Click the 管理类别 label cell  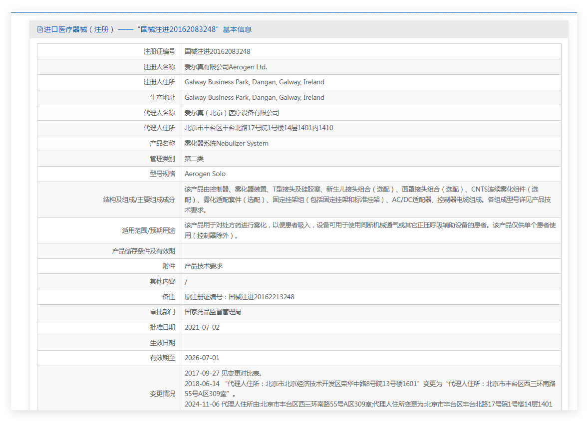(108, 159)
